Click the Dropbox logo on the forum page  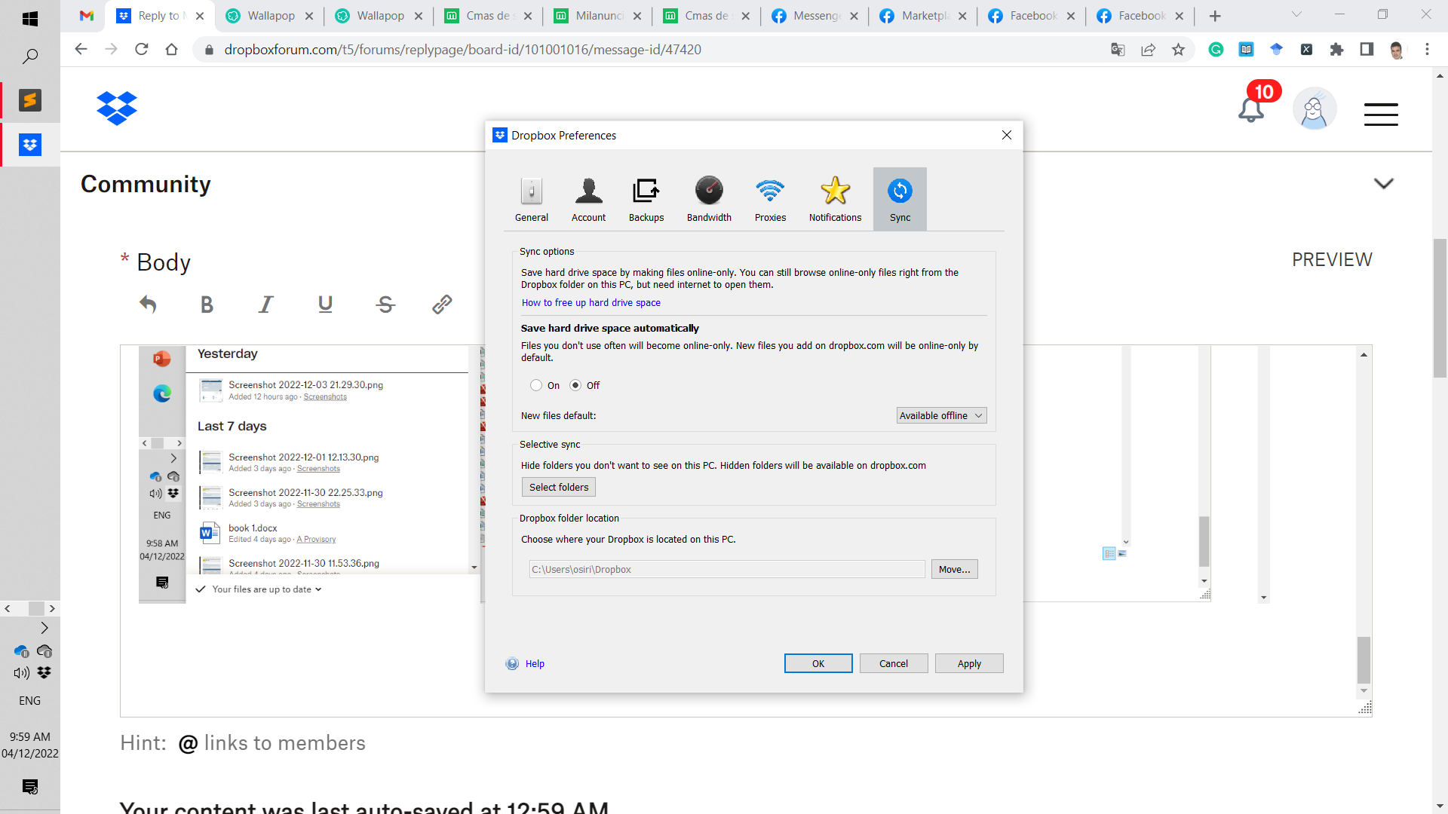tap(117, 109)
